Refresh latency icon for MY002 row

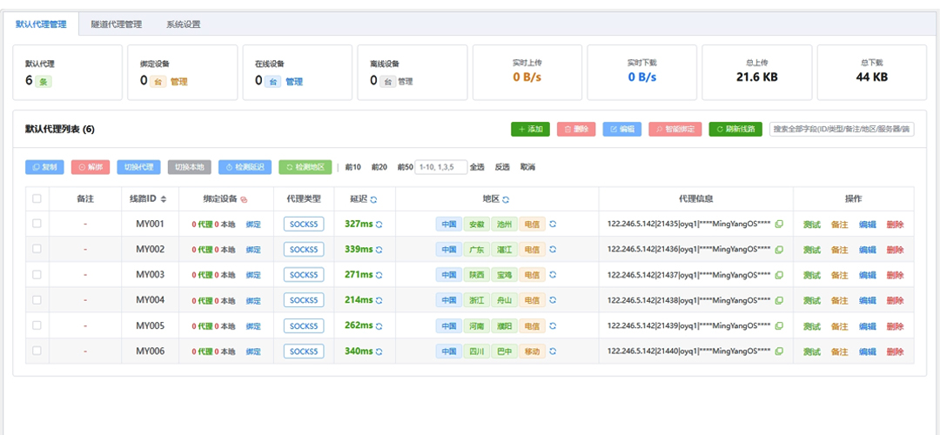(x=379, y=250)
